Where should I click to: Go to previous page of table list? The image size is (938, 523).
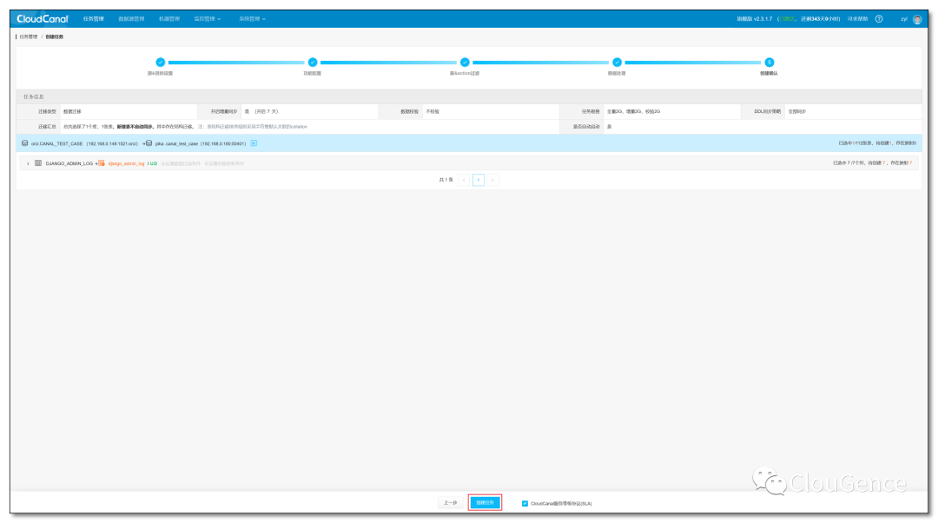(x=464, y=180)
